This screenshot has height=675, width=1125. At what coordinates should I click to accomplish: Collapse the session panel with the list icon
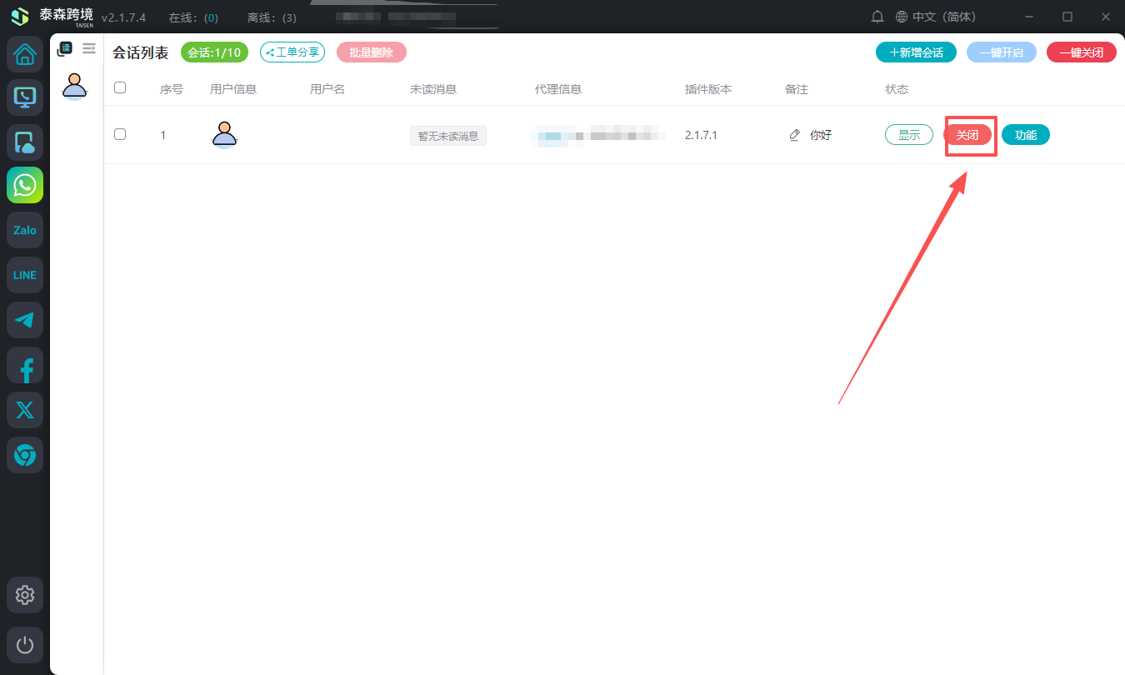point(89,49)
